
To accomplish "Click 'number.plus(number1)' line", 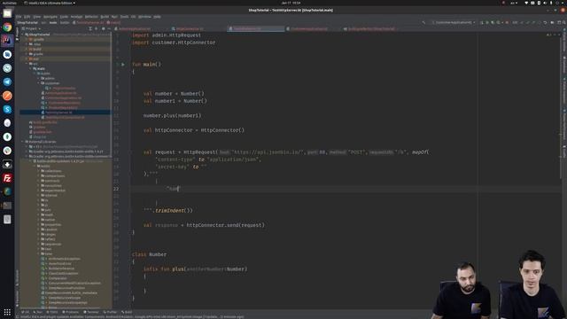I will [x=172, y=116].
